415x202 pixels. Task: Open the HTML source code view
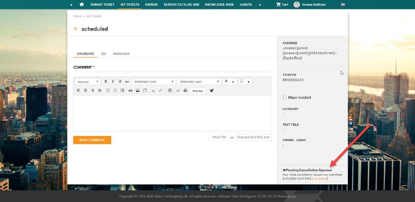(x=178, y=91)
